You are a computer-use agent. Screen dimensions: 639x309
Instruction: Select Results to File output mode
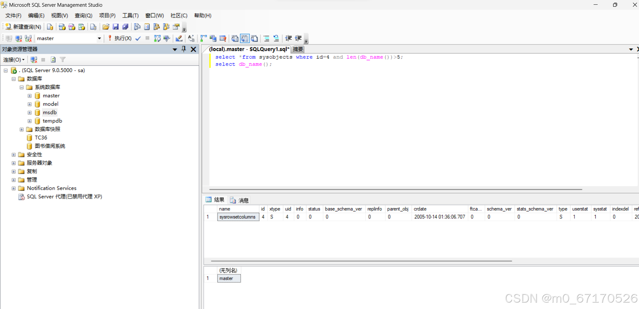254,38
